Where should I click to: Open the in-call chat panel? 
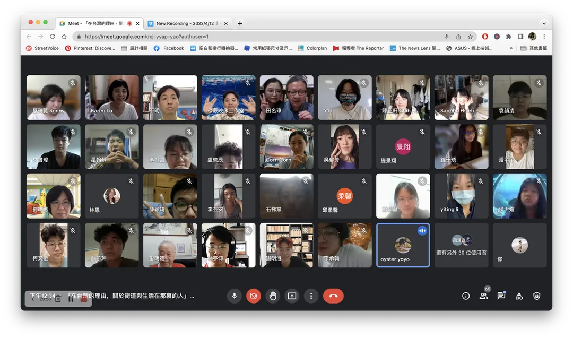click(501, 296)
